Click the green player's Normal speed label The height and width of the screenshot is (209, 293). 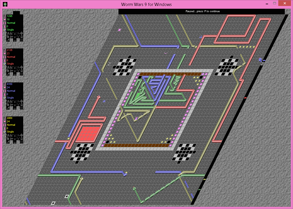11,23
